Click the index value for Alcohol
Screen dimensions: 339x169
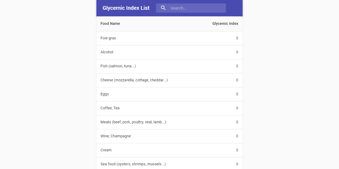[237, 52]
